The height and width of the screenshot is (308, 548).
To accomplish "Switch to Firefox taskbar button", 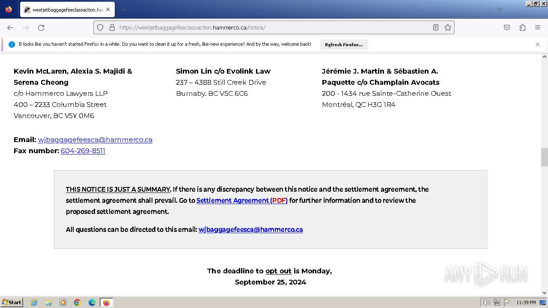I will (x=106, y=302).
